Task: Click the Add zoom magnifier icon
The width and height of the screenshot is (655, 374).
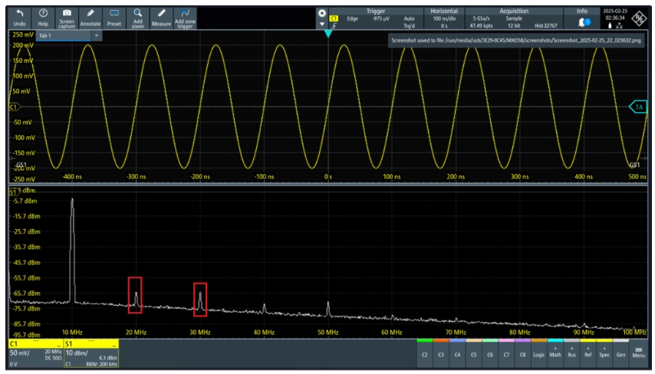Action: pyautogui.click(x=137, y=17)
